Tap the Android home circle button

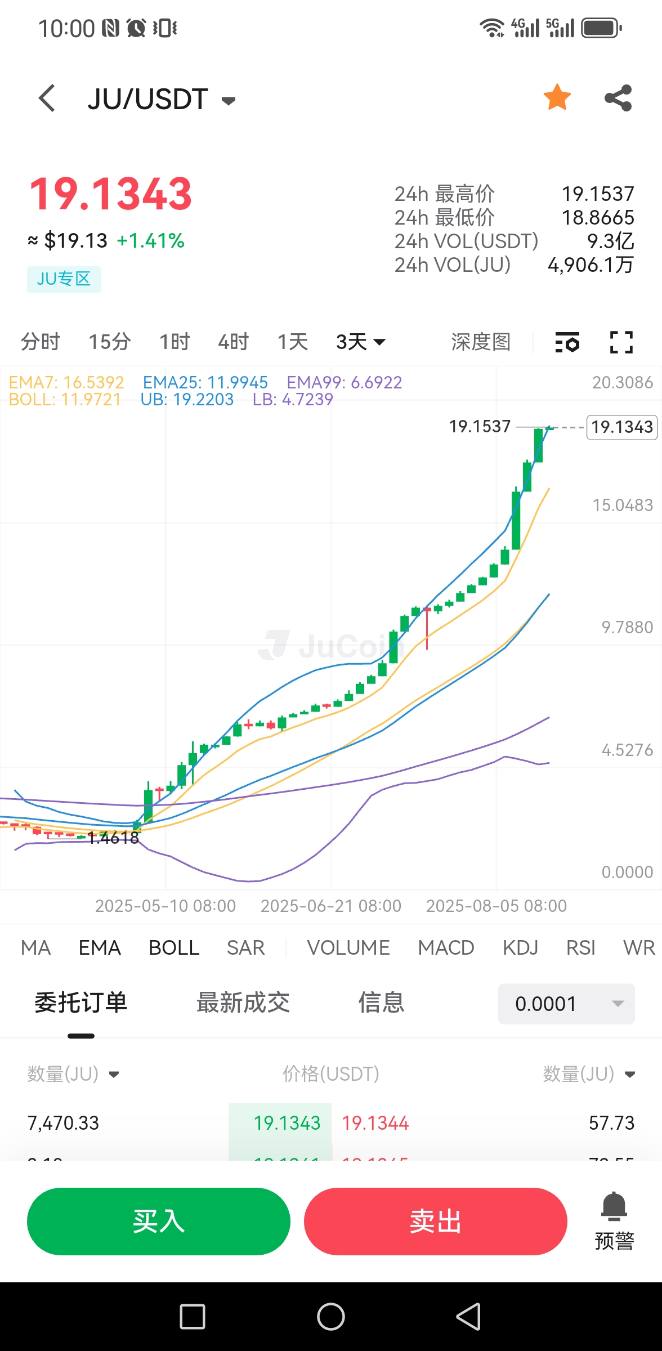click(331, 1317)
